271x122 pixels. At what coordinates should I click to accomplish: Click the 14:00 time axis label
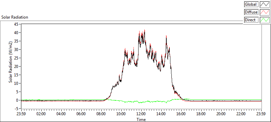(x=161, y=114)
